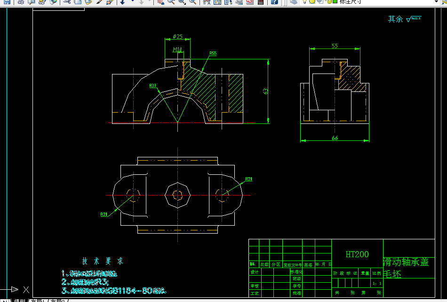The image size is (447, 302).
Task: Select technical requirement line 3 with GB1184-80
Action: pos(114,291)
